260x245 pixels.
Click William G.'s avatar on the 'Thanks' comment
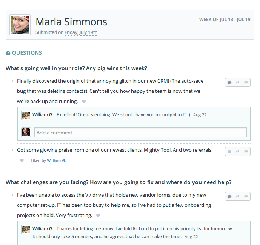click(x=26, y=230)
